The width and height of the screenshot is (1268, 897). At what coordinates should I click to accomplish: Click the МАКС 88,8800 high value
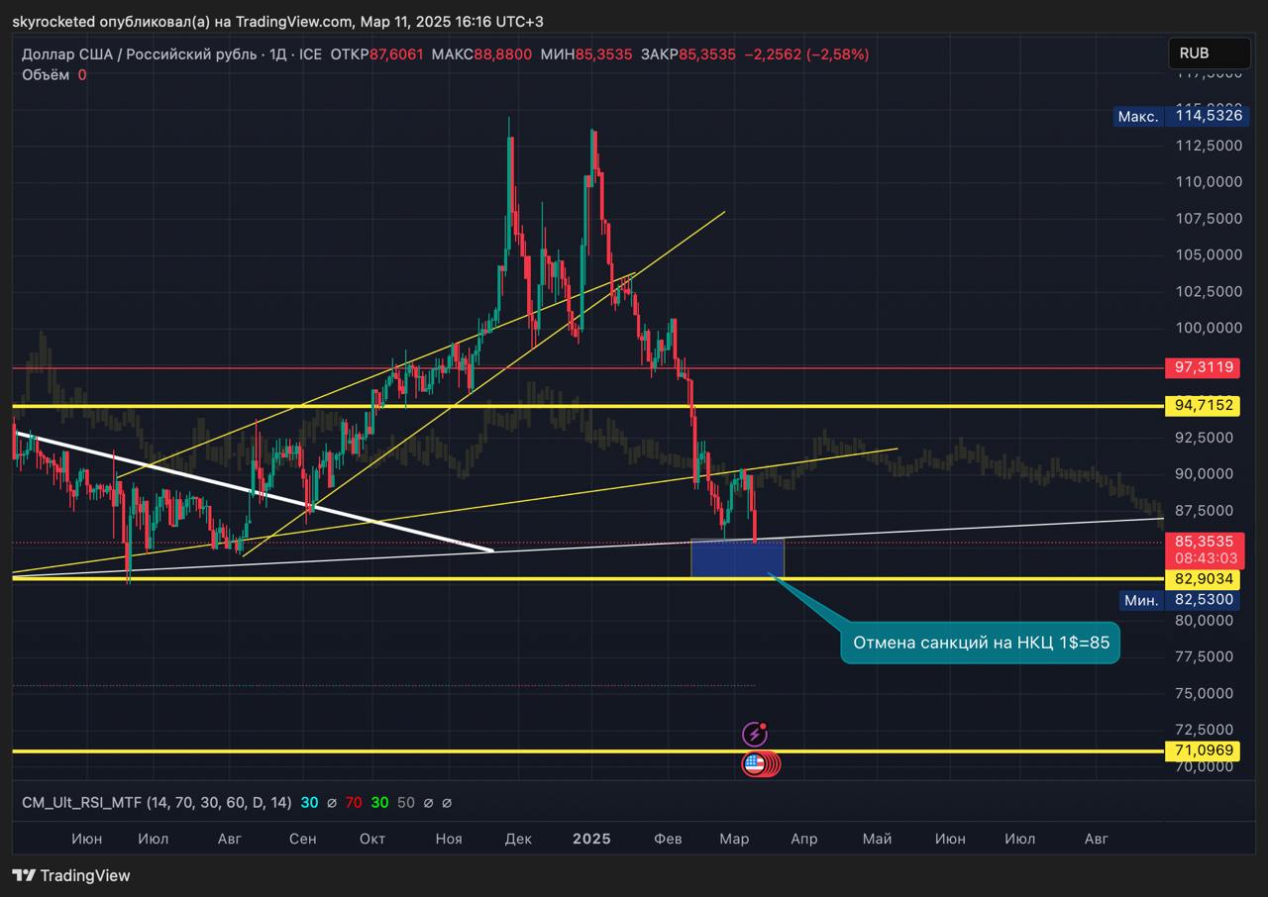coord(482,54)
